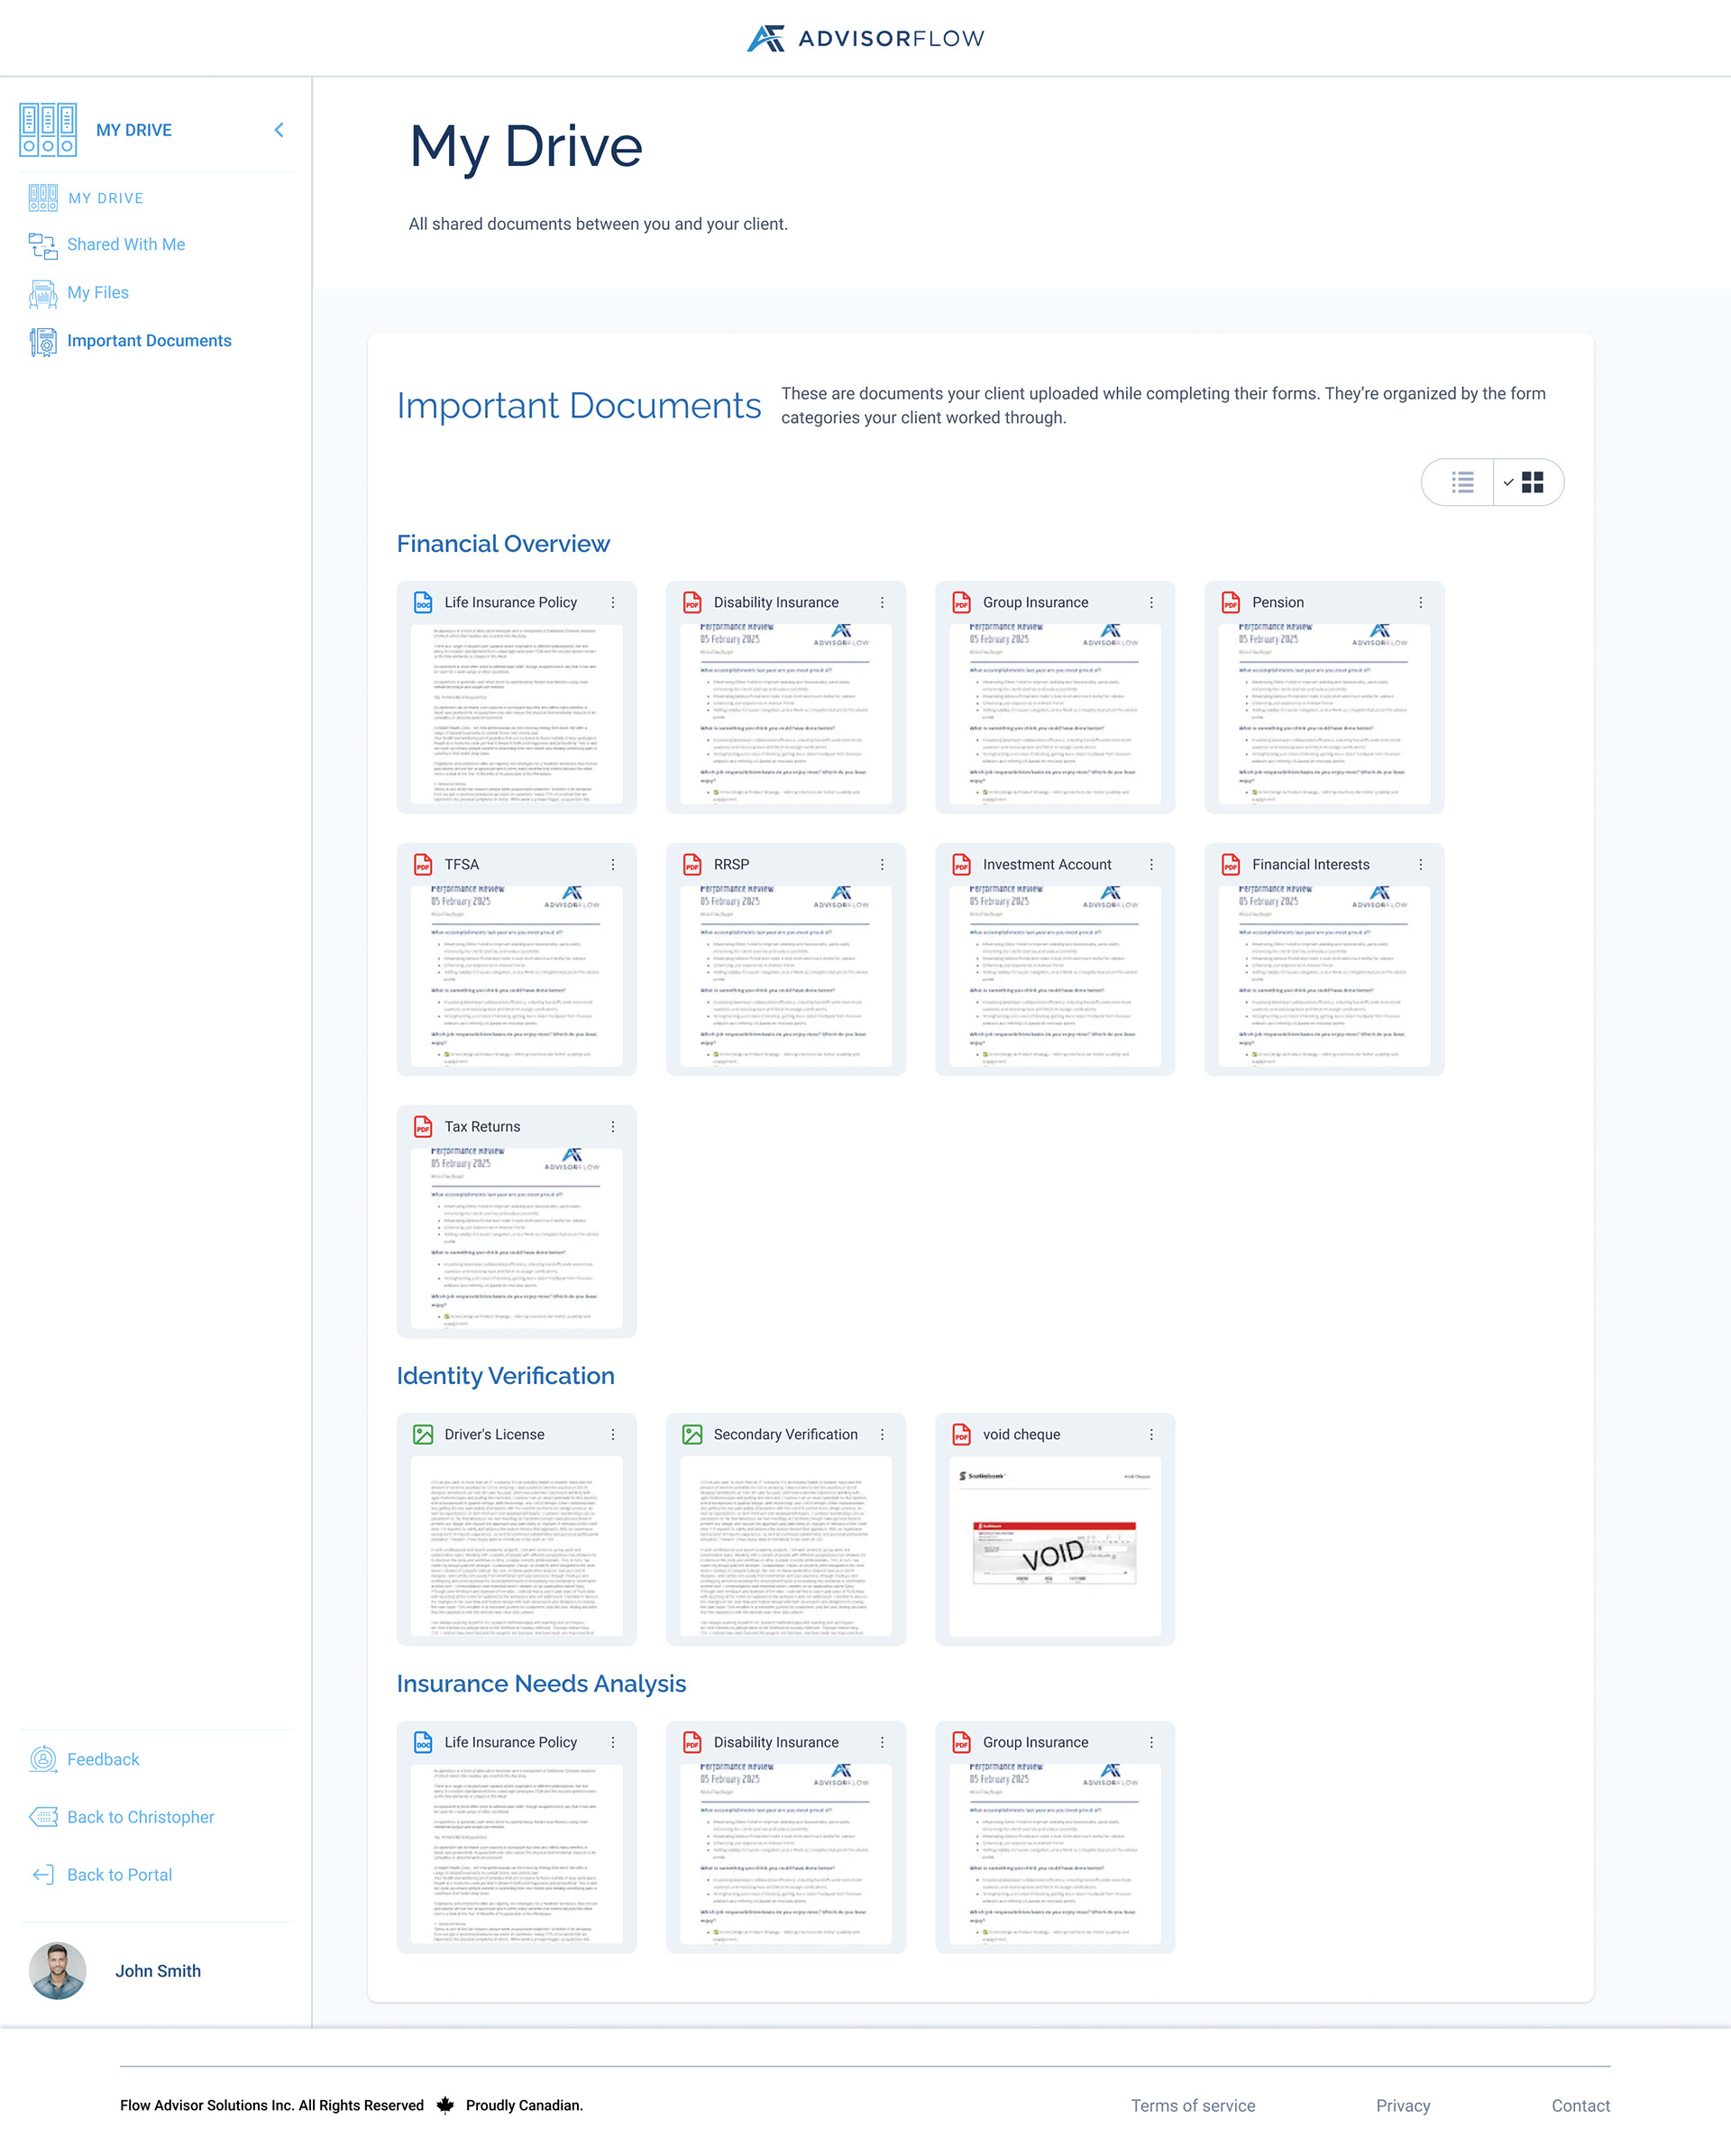Open the Privacy link in footer
1731x2156 pixels.
click(1404, 2105)
